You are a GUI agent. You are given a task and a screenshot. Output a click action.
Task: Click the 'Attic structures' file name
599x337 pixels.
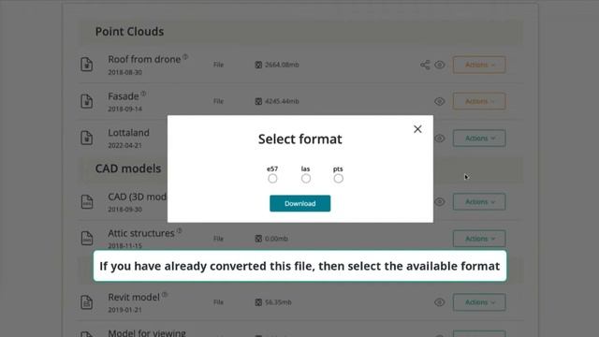click(x=141, y=233)
